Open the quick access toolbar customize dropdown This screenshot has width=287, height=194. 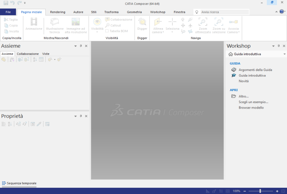click(25, 3)
